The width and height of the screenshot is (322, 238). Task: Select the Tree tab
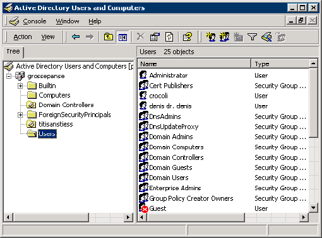pos(13,52)
